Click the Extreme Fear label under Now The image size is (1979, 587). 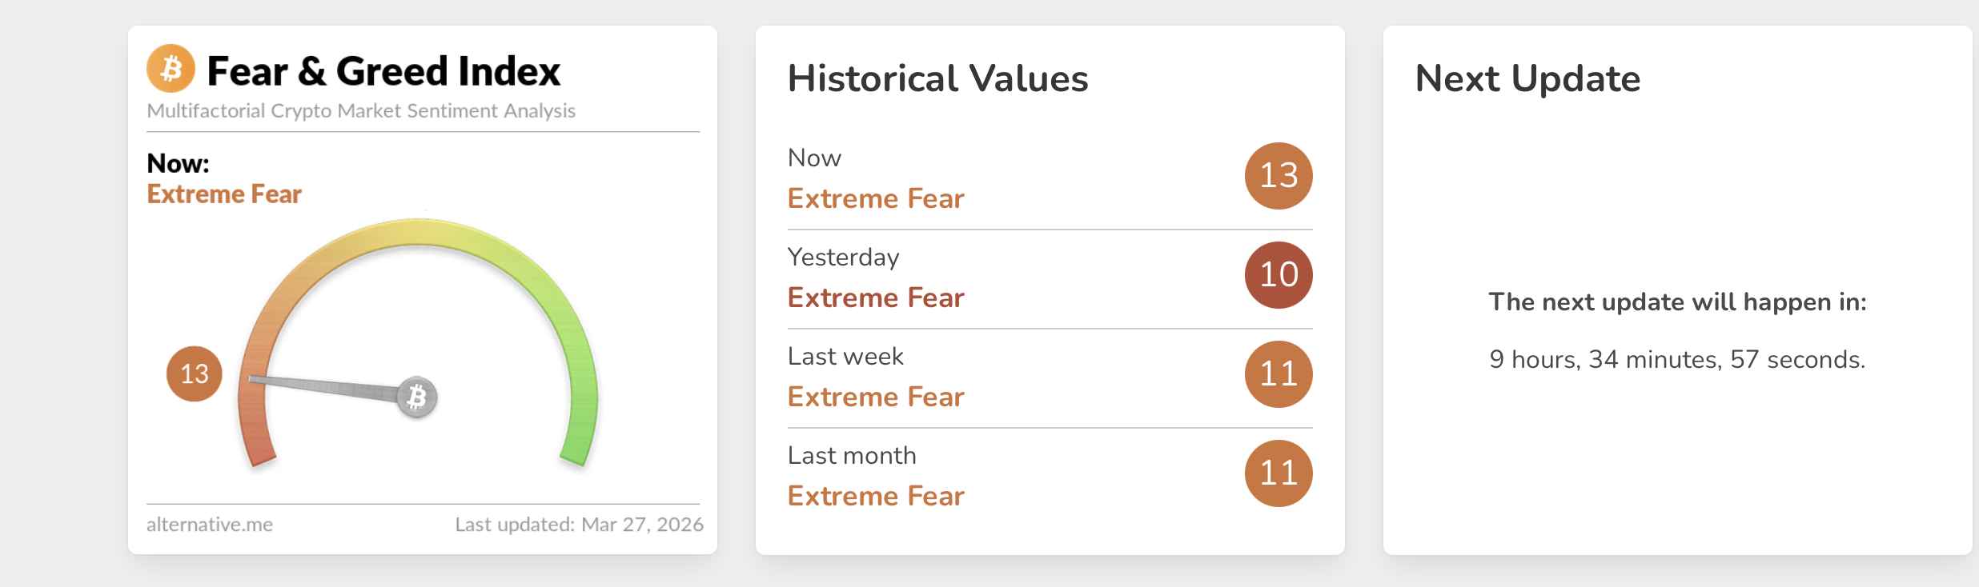click(x=875, y=198)
